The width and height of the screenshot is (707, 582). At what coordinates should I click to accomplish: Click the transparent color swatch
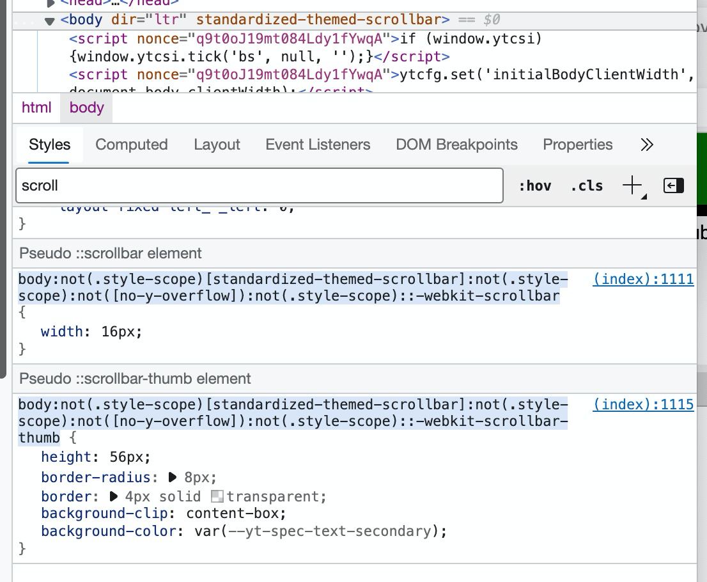(217, 496)
